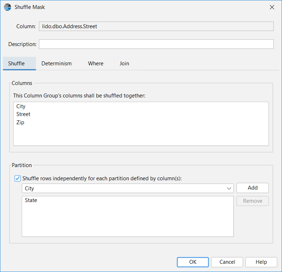Image resolution: width=282 pixels, height=272 pixels.
Task: Click the Shuffle Mask app icon
Action: (7, 7)
